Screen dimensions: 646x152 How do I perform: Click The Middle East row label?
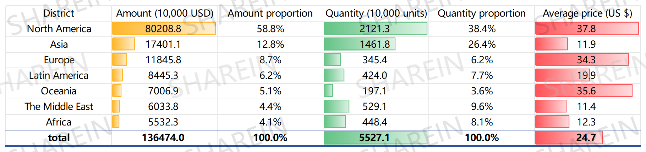coord(59,107)
